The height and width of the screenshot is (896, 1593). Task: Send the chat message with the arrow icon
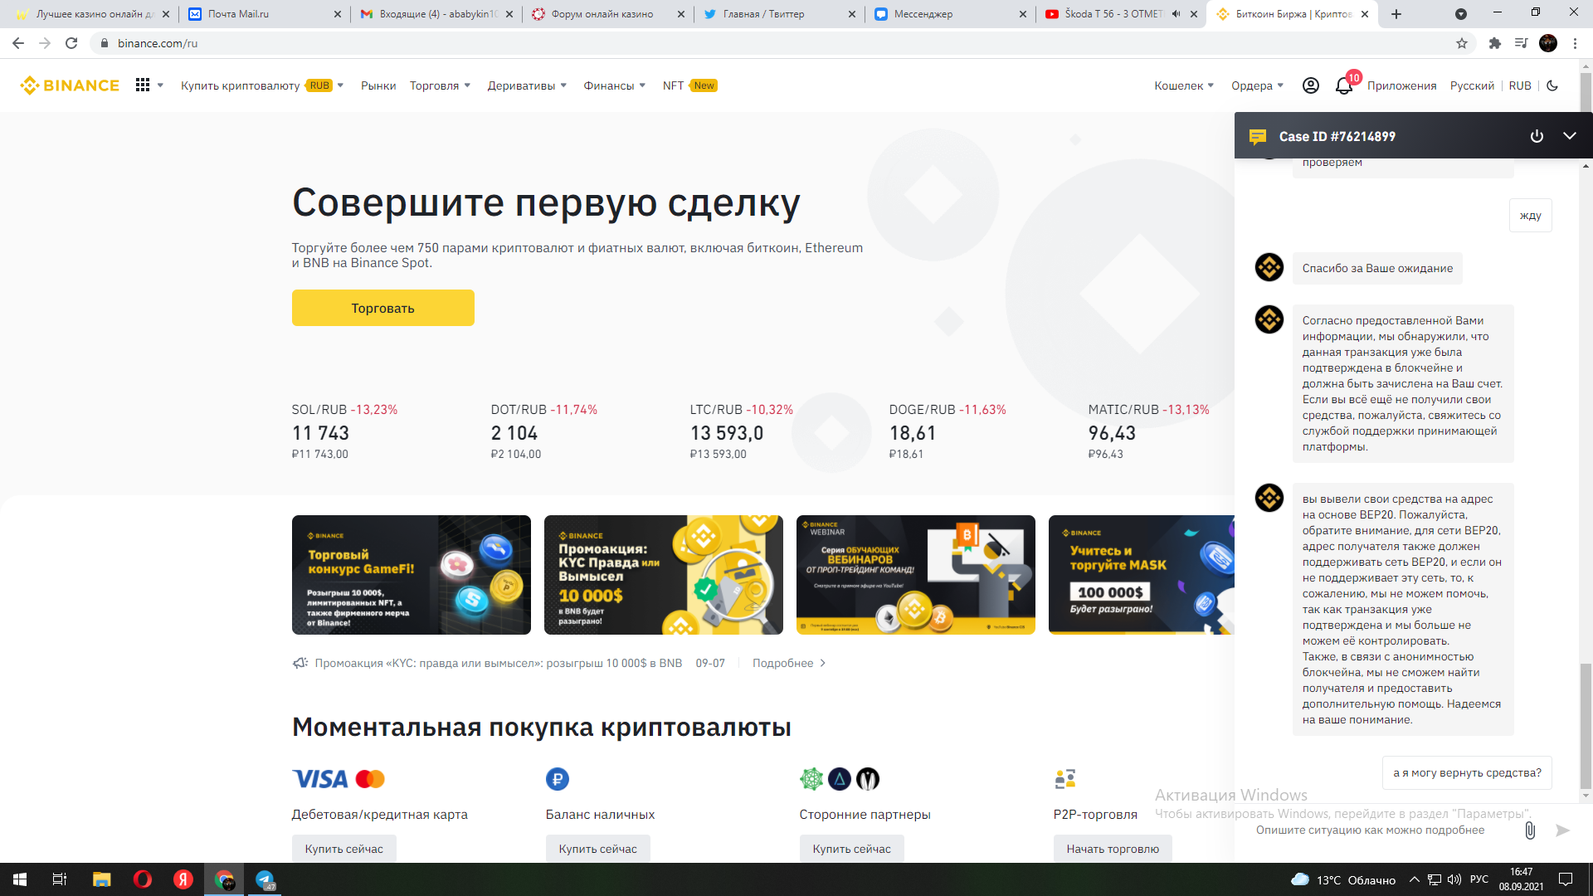pos(1563,830)
